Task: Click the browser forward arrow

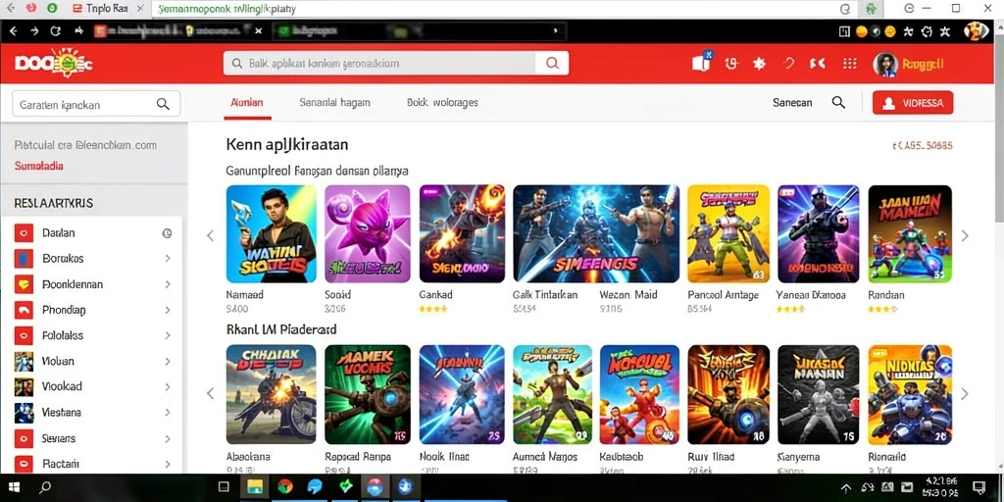Action: coord(34,30)
